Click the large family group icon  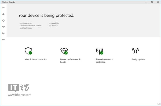[x=135, y=51]
